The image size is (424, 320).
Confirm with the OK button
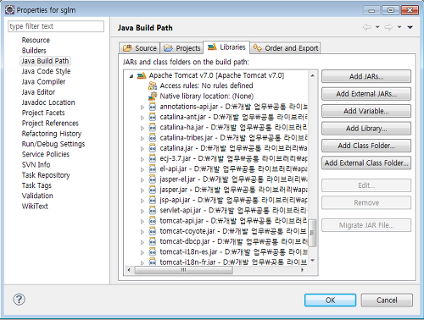click(330, 300)
